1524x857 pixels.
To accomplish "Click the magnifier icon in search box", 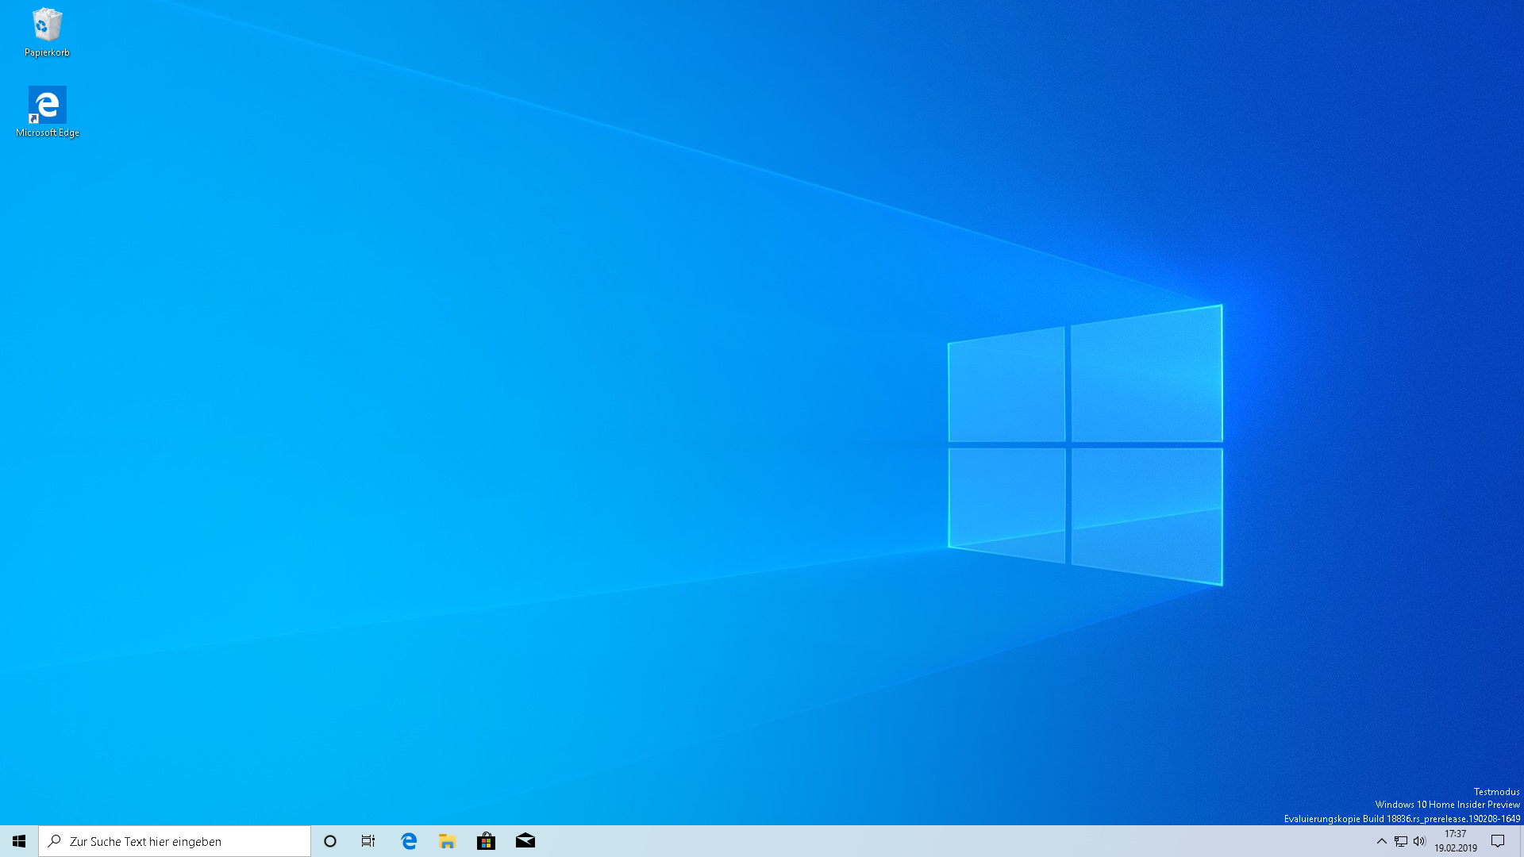I will pos(55,841).
